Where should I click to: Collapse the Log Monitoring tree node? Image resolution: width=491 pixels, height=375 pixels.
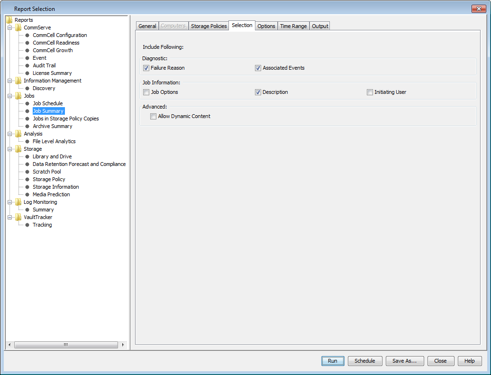pyautogui.click(x=9, y=202)
